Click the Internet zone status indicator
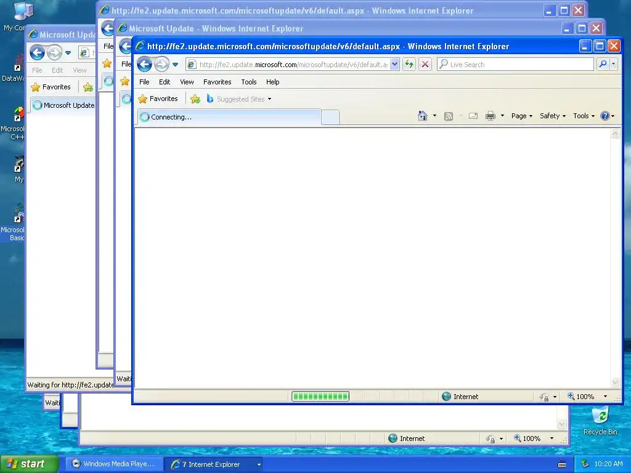Viewport: 631px width, 473px height. point(460,397)
